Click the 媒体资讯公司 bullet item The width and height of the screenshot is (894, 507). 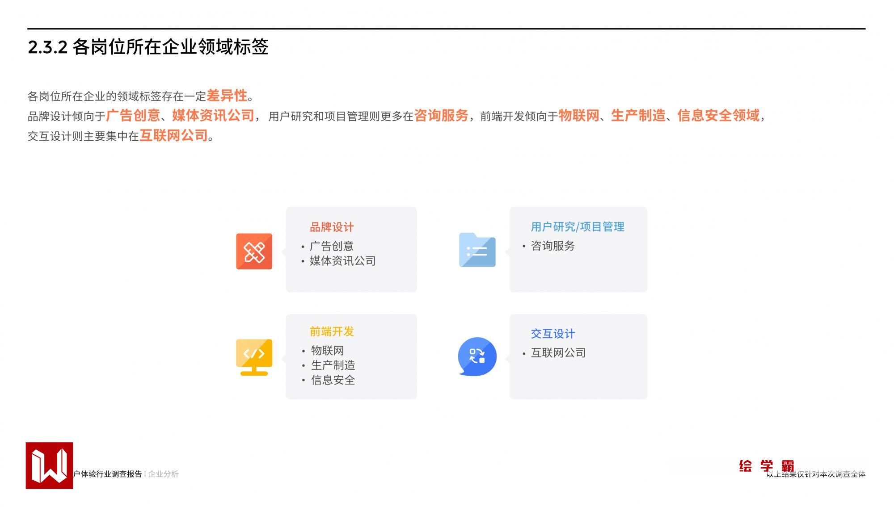point(342,261)
